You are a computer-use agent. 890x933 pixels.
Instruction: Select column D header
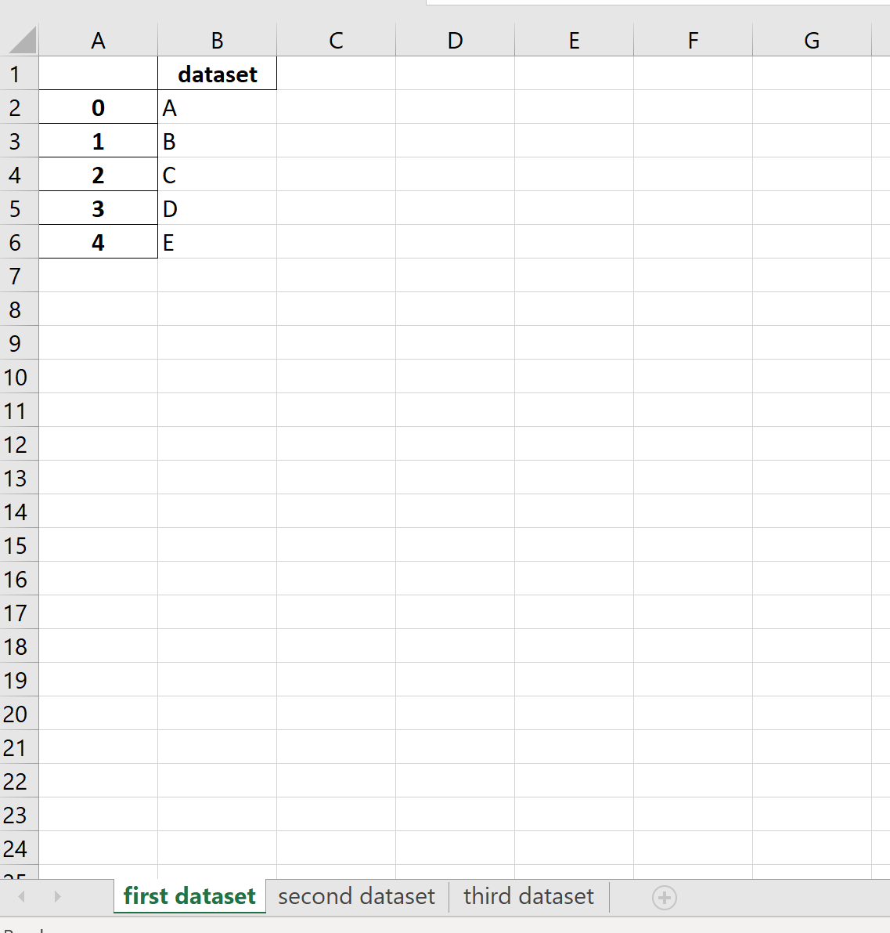click(455, 39)
